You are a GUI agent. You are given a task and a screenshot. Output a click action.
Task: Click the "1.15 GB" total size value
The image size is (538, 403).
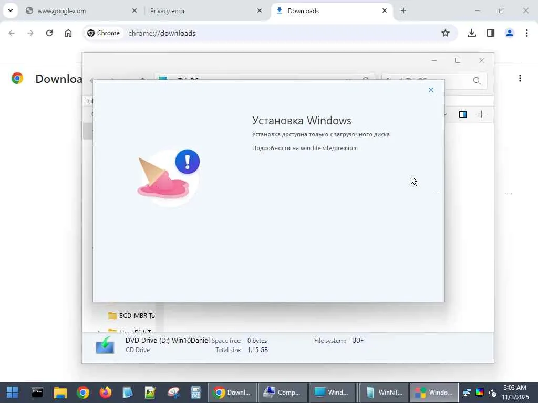(257, 350)
